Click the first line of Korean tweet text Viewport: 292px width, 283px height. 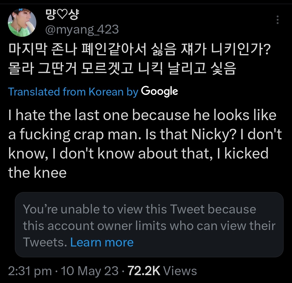138,50
